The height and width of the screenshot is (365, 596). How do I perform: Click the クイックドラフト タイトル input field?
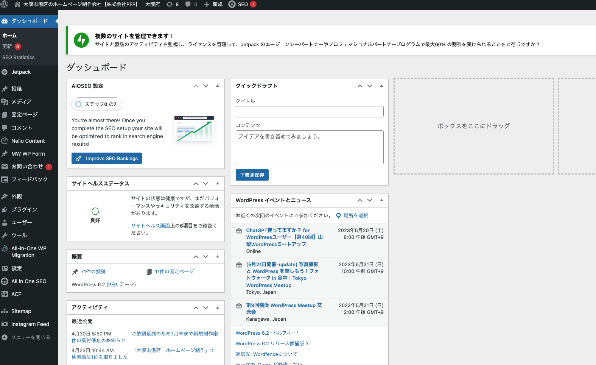pyautogui.click(x=310, y=112)
